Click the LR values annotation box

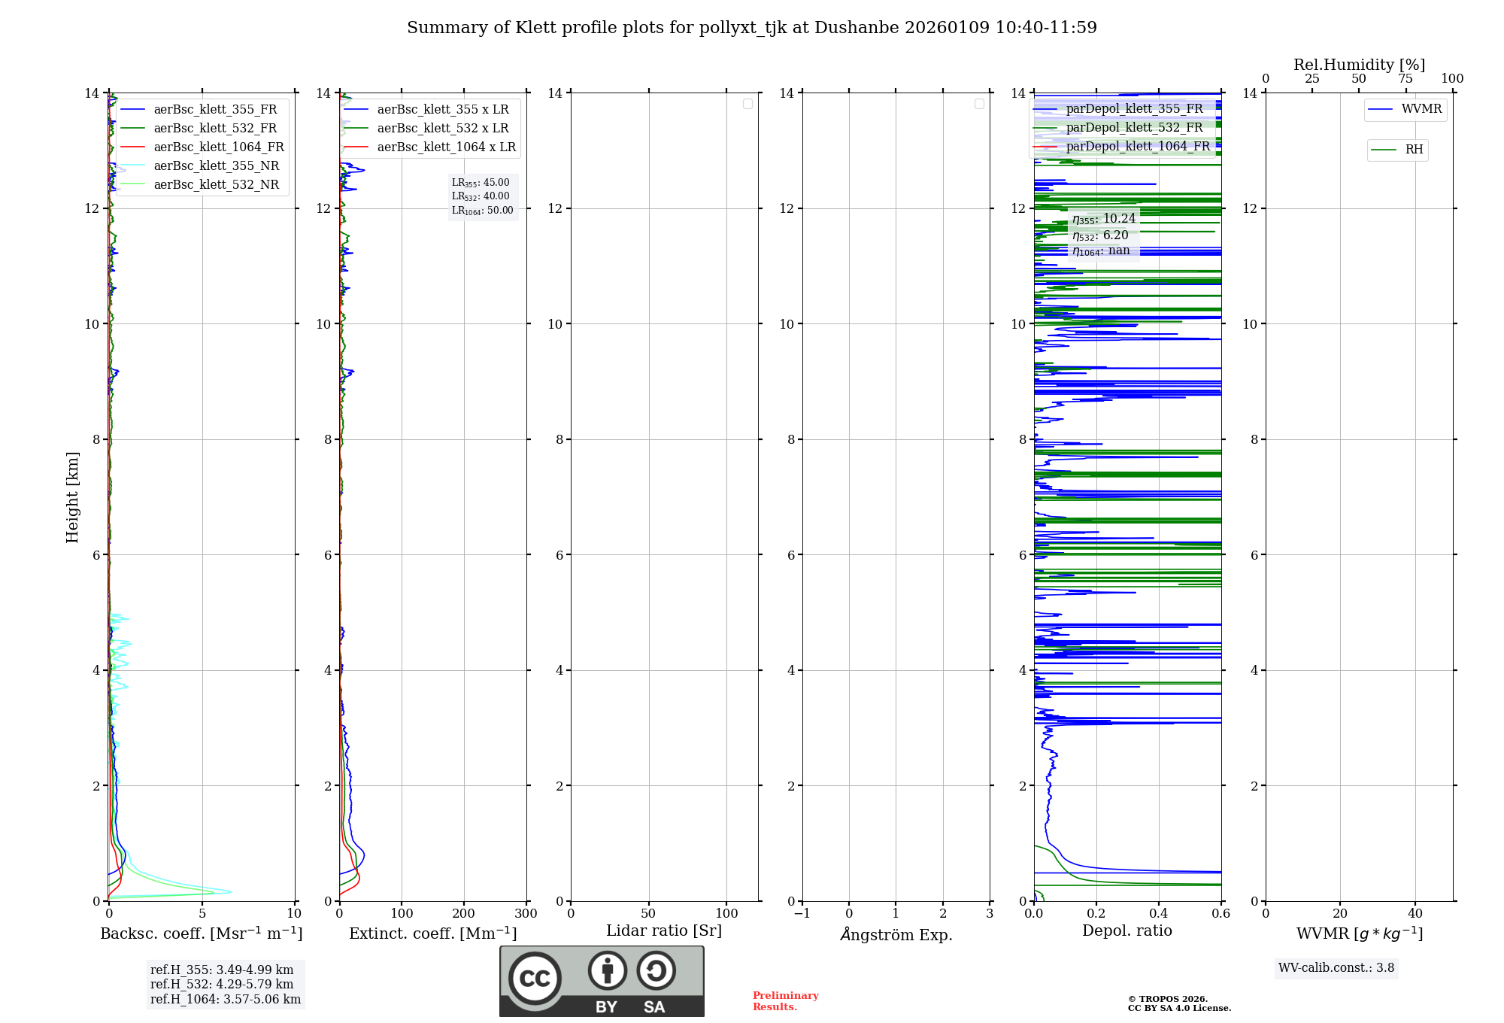coord(482,196)
